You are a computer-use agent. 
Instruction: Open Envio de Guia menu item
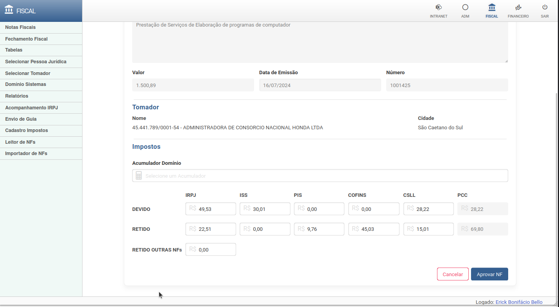(x=41, y=119)
